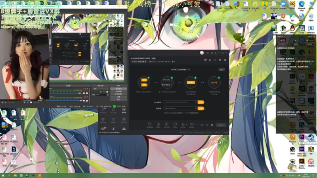The image size is (317, 178).
Task: Open File Explorer from the taskbar
Action: click(15, 176)
